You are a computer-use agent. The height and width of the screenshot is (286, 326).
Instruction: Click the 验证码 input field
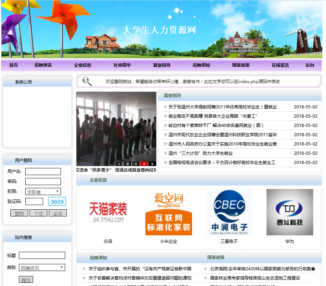(34, 201)
